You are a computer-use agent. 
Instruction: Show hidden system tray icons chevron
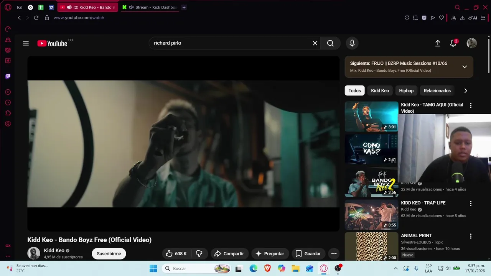pyautogui.click(x=395, y=268)
